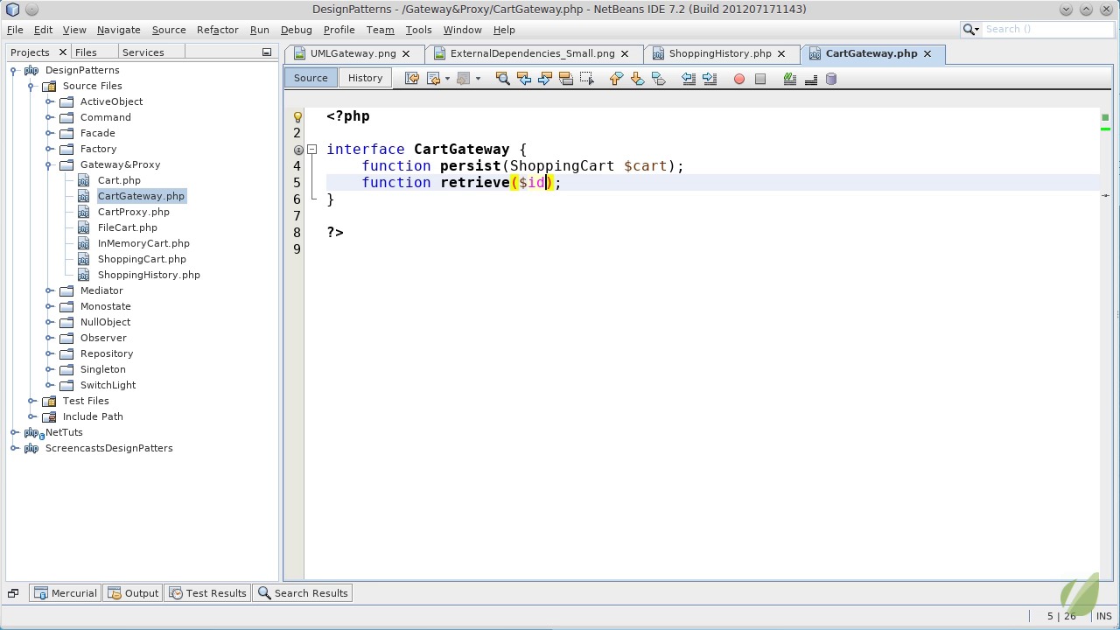This screenshot has height=630, width=1120.
Task: Toggle Highlight Search icon in editor toolbar
Action: coord(566,79)
